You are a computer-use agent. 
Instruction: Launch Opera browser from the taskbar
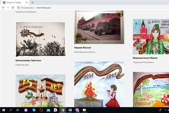coord(41,110)
